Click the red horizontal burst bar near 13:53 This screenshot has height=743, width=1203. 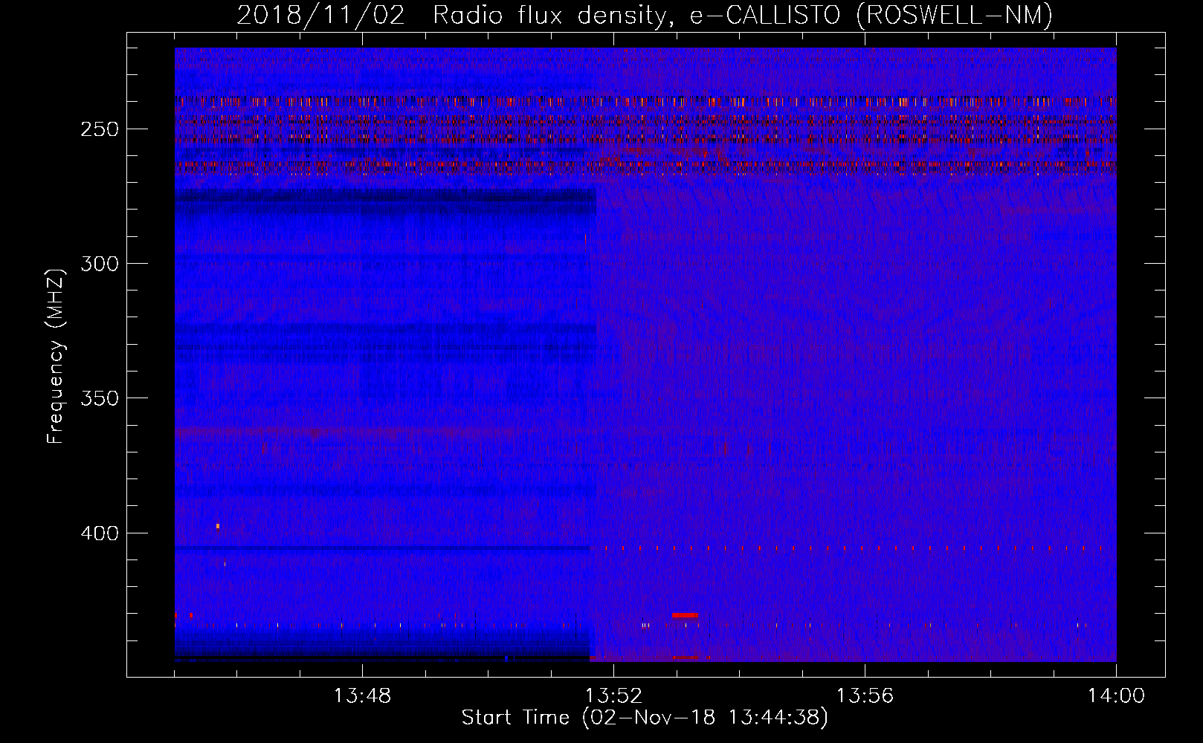click(685, 615)
